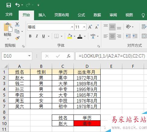Click the Insert Function fx icon
Viewport: 147px width, 132px height.
pos(69,56)
